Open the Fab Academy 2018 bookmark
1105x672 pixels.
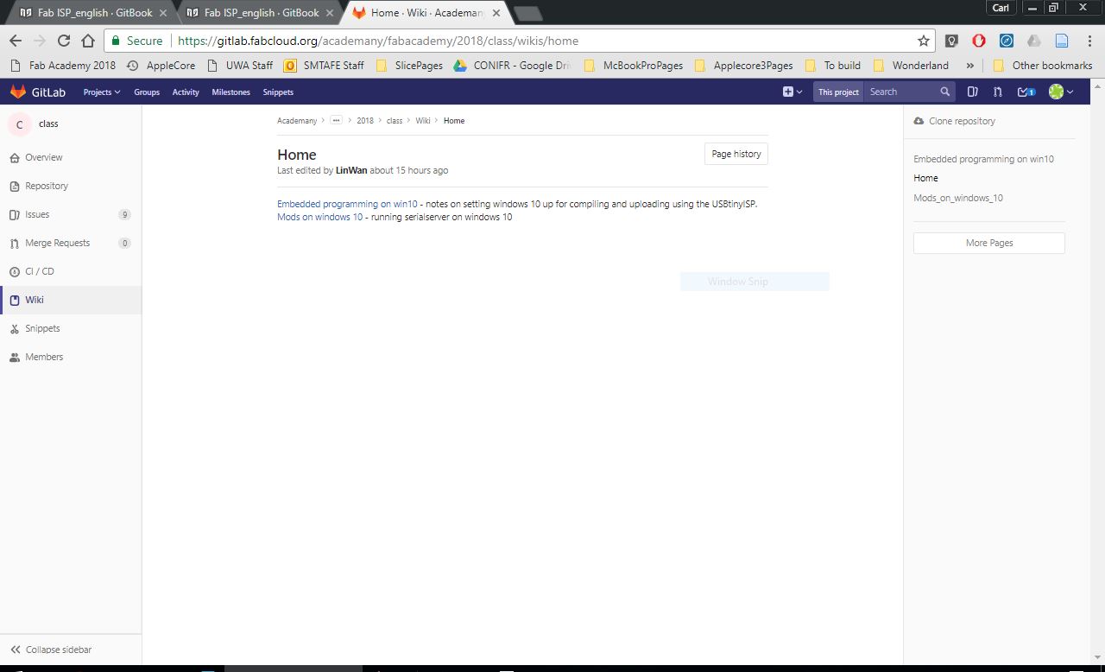click(63, 65)
